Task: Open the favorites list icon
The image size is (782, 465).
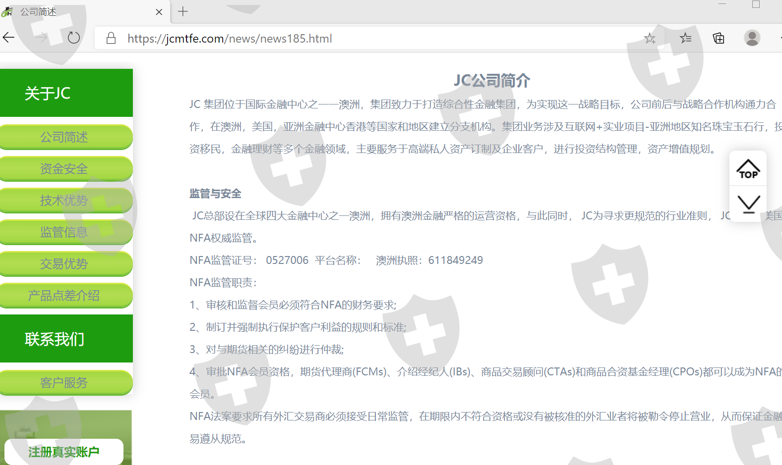Action: (686, 38)
